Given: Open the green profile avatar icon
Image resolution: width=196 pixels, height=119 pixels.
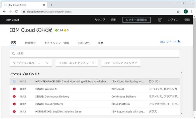Looking at the screenshot, I should click(186, 12).
